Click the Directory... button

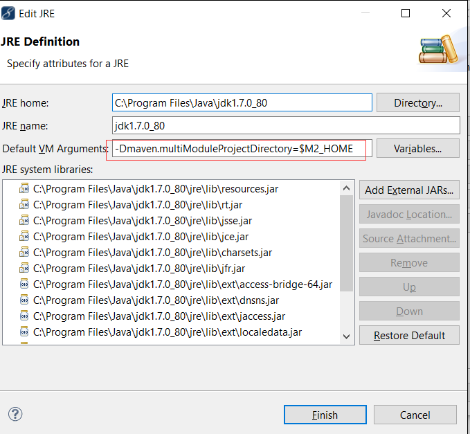418,103
